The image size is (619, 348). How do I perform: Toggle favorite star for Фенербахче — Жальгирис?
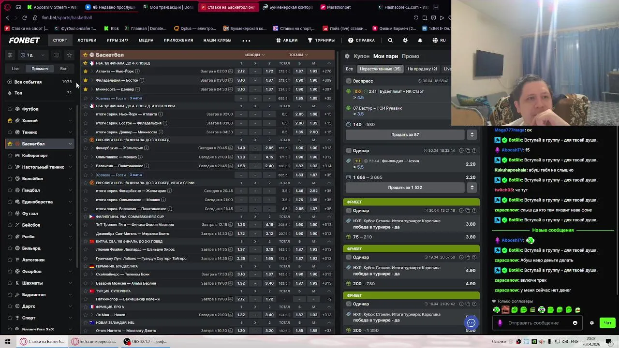tap(86, 148)
